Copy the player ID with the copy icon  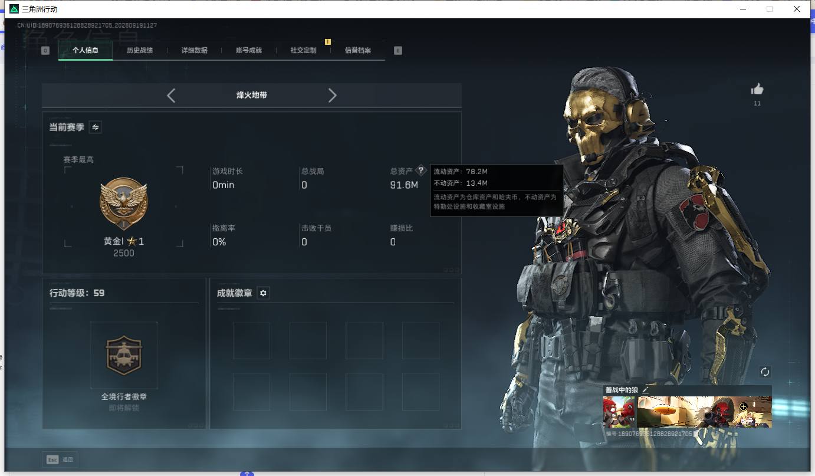pos(696,434)
